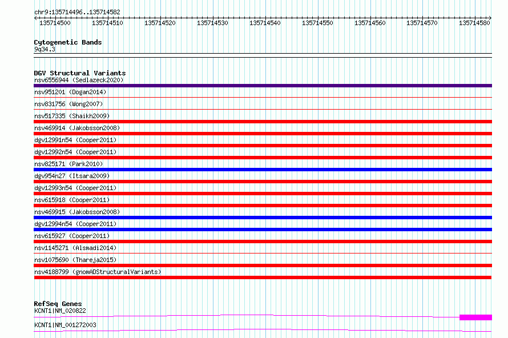Select the nsv469915 (Jakobsson2008) label
Viewport: 508px width, 338px height.
pos(77,212)
